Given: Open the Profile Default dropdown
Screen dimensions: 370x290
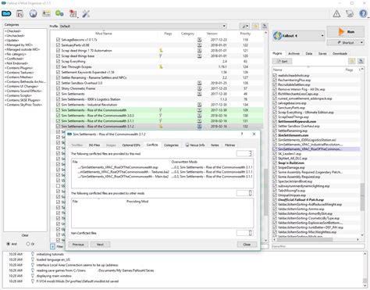Looking at the screenshot, I should 143,26.
